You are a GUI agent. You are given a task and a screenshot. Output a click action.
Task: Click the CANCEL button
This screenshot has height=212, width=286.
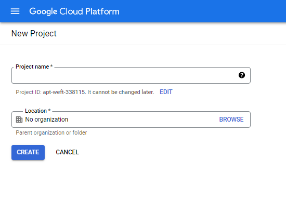[x=67, y=152]
